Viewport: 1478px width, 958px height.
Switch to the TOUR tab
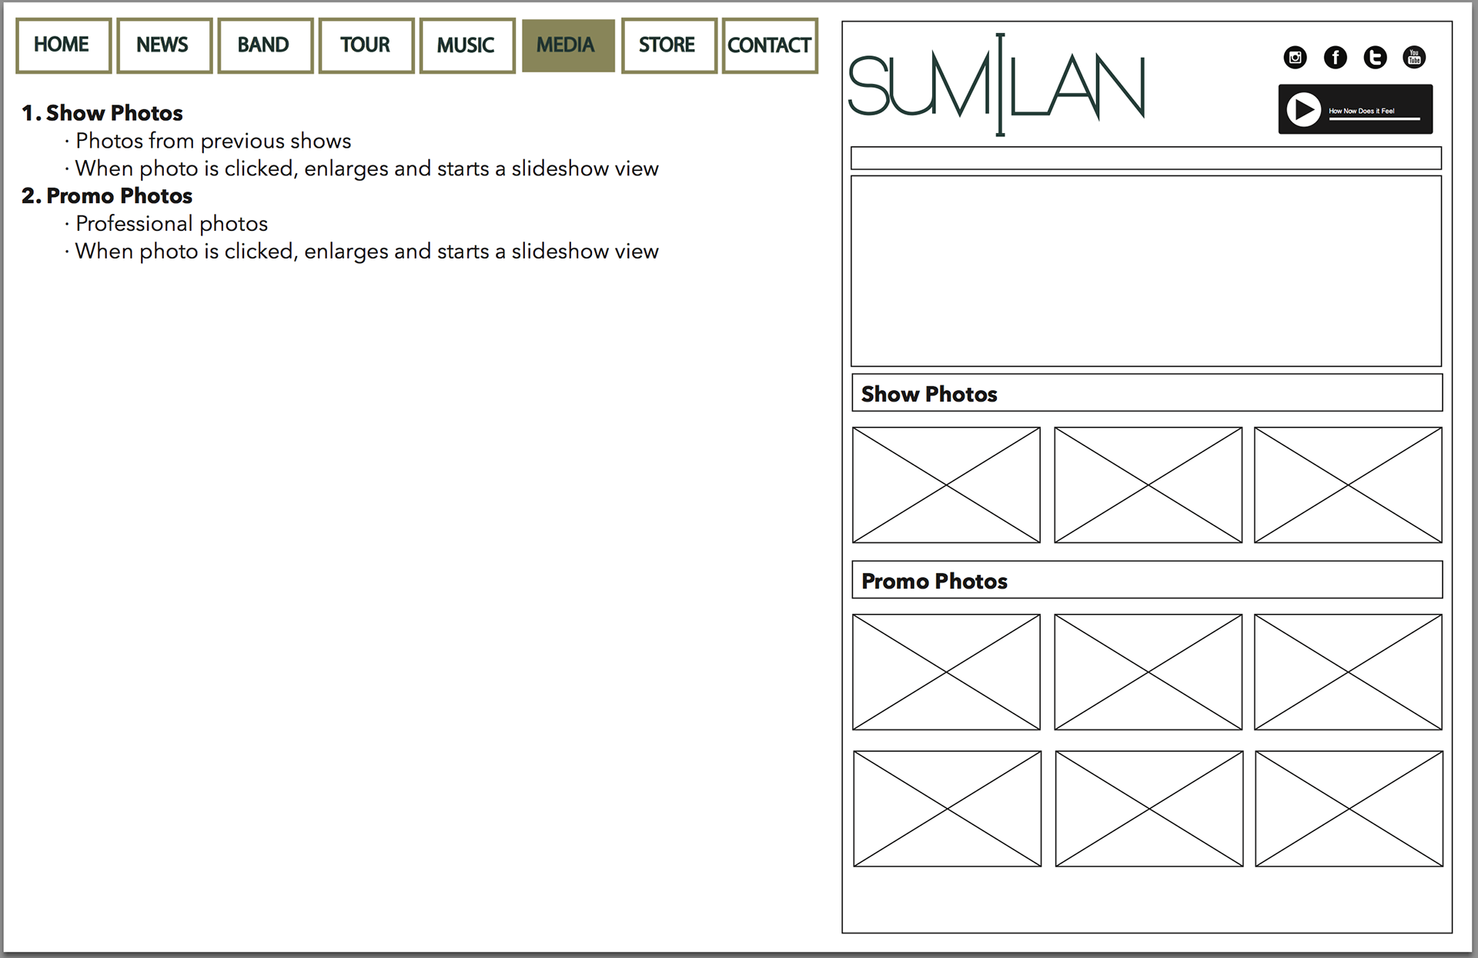tap(366, 45)
